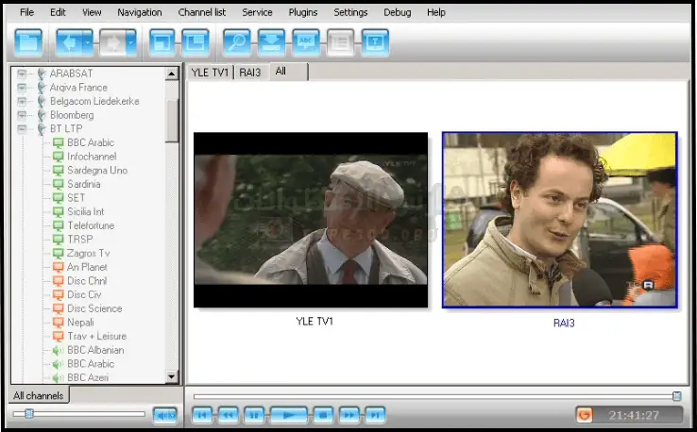Click the play button in playback bar
The width and height of the screenshot is (697, 432).
tap(289, 414)
